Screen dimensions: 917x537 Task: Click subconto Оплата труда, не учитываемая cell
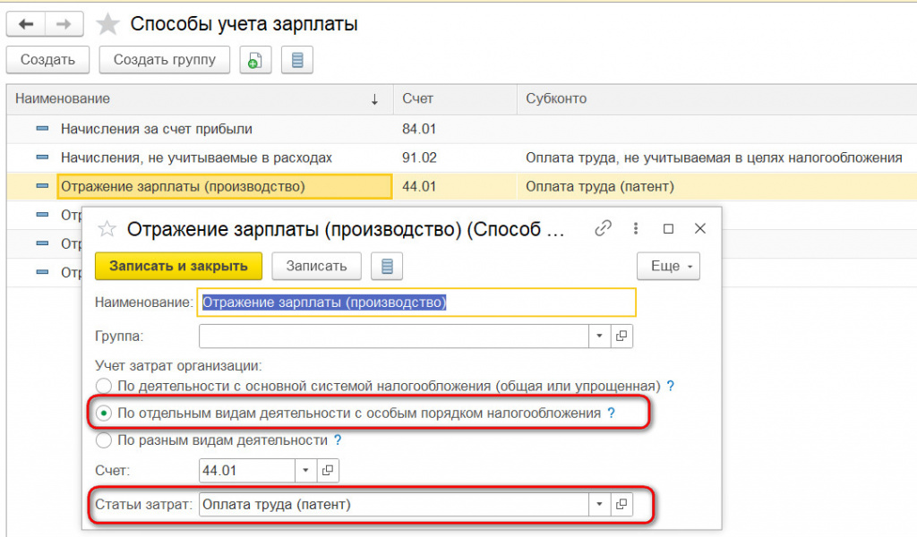coord(714,158)
